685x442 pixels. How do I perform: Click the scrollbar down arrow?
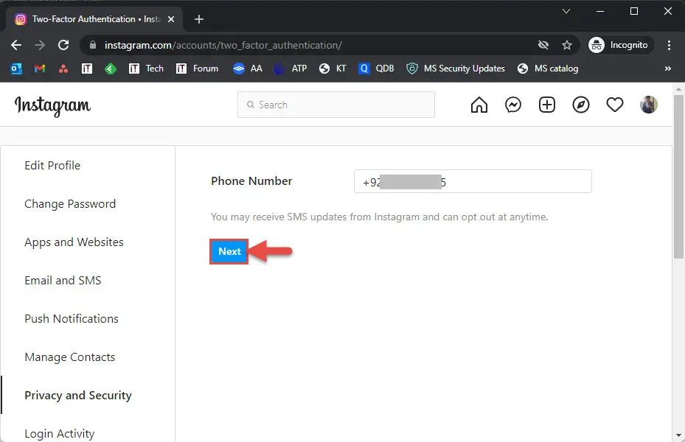click(x=678, y=435)
